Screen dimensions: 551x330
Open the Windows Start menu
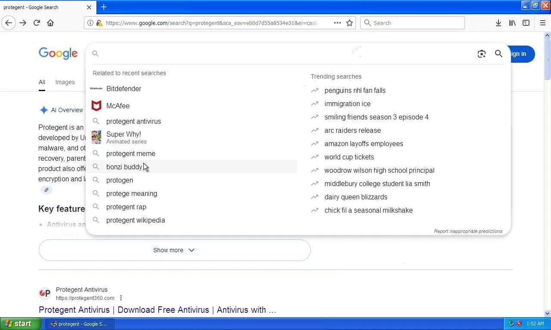pos(20,324)
